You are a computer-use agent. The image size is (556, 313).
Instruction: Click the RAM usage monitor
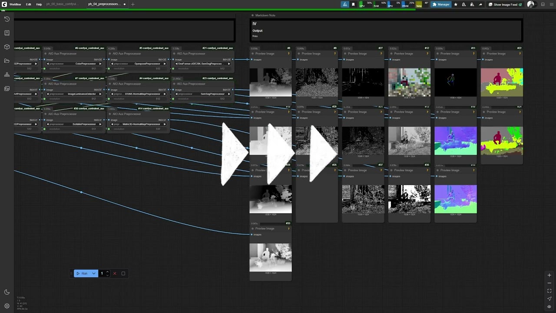point(380,4)
